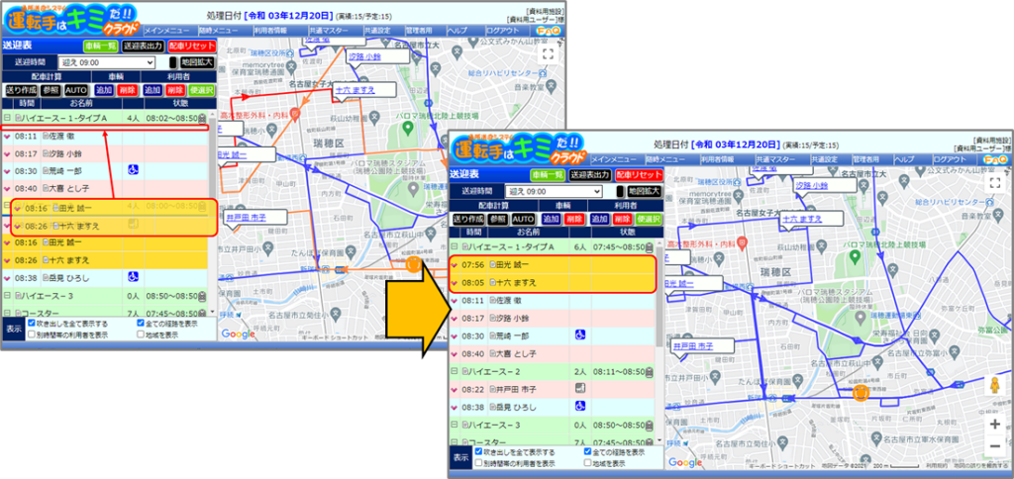
Task: Open the FAQ icon in the back window
Action: click(549, 31)
